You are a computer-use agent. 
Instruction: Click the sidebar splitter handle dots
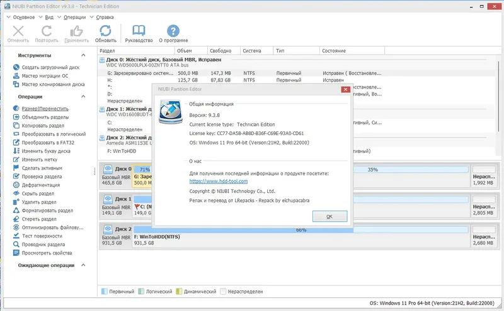point(95,172)
